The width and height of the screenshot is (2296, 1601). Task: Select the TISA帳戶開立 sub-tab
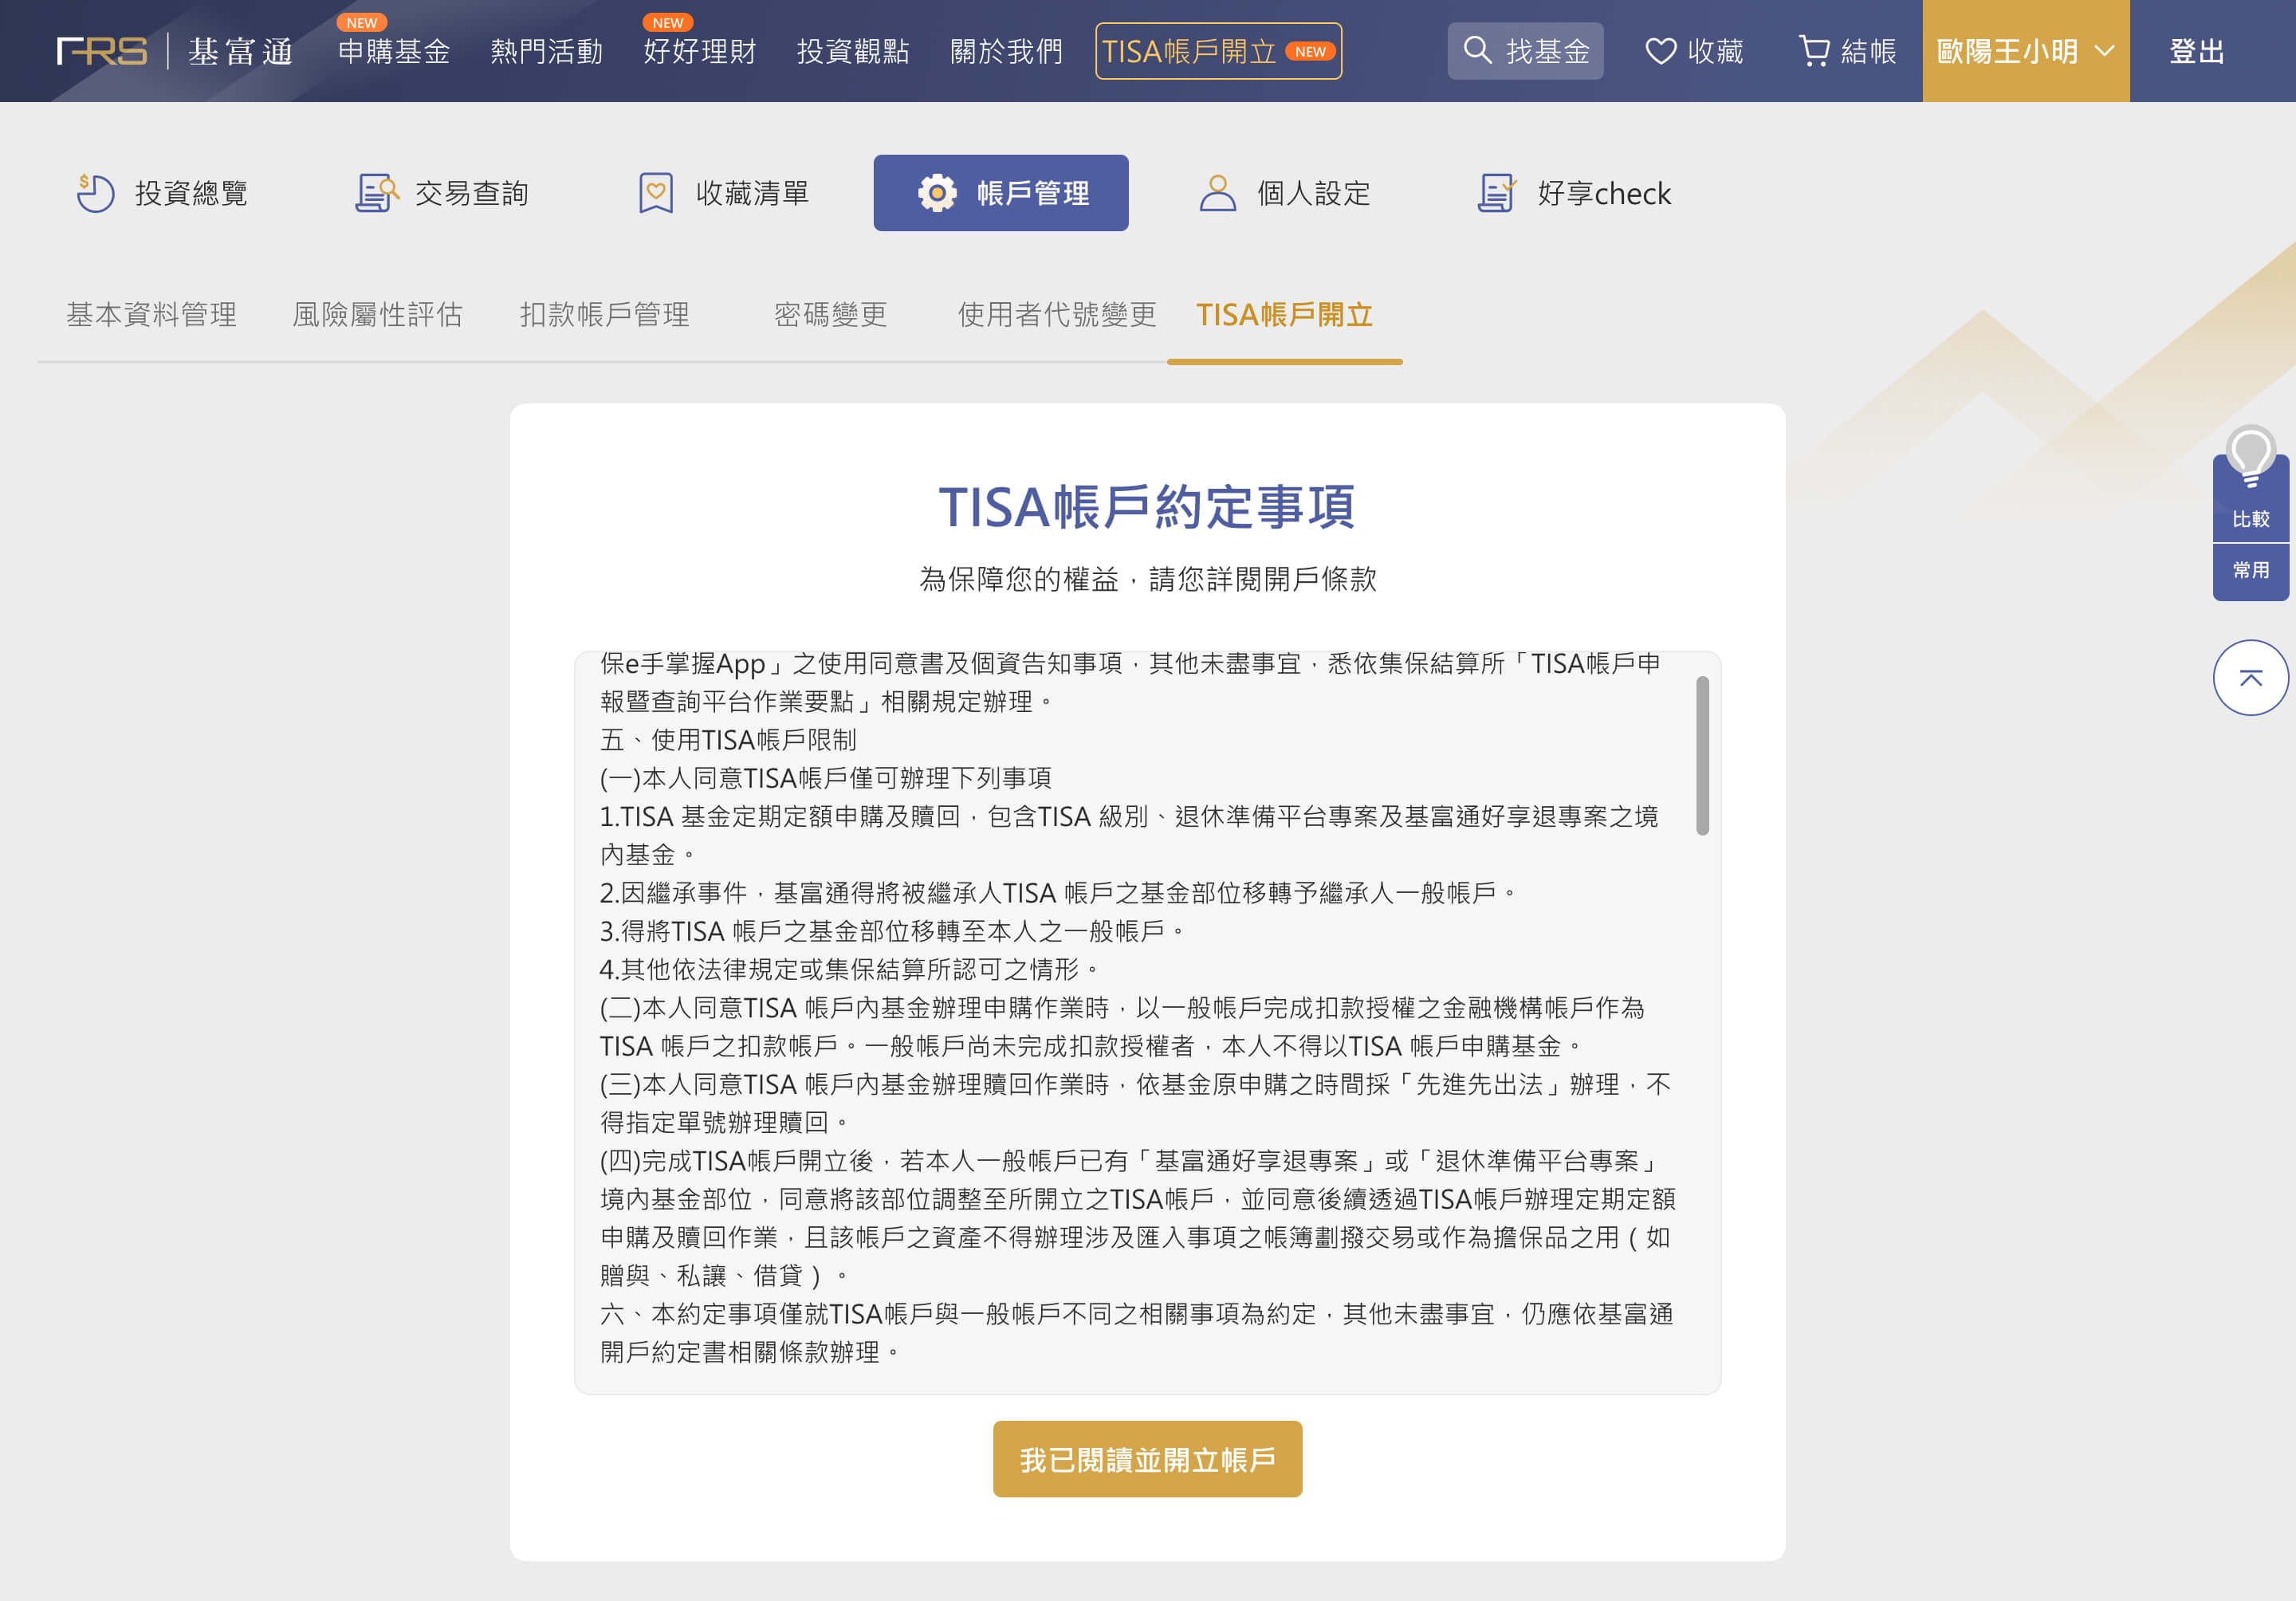[x=1284, y=315]
